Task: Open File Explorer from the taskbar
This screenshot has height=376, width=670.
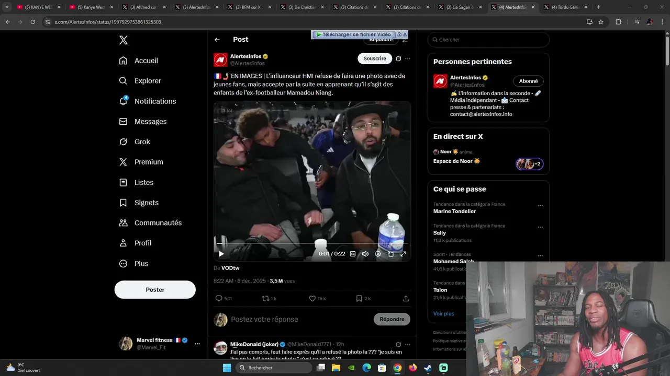Action: coord(336,368)
